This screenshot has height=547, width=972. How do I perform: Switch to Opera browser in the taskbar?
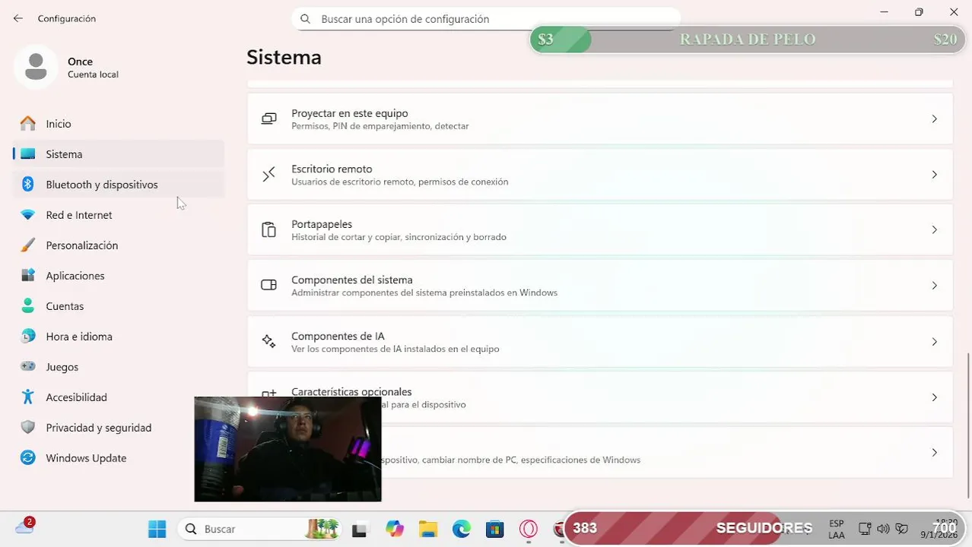tap(529, 529)
